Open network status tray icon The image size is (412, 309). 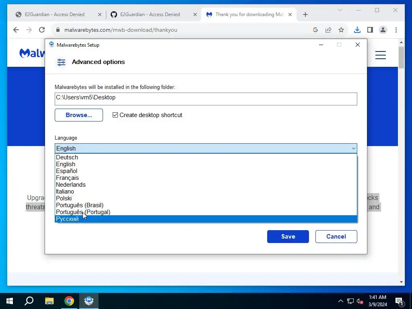pos(350,301)
